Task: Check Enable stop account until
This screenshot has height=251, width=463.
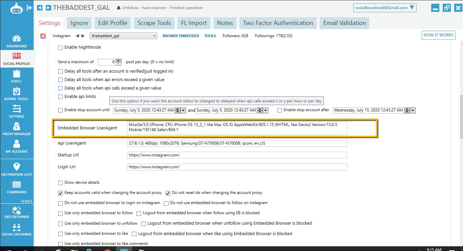Action: pos(61,110)
